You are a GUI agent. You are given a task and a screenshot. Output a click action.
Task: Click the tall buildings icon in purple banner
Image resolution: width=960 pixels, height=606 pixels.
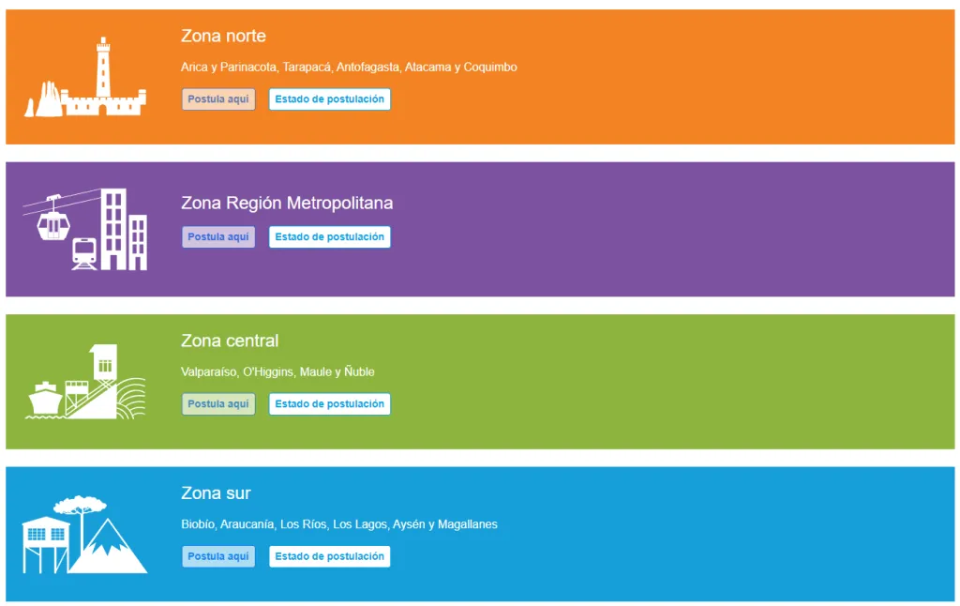point(124,230)
